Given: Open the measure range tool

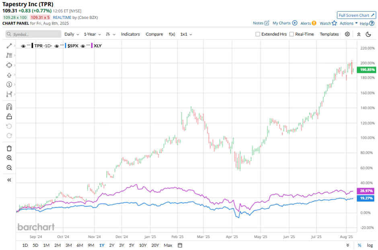Looking at the screenshot, I should click(x=9, y=94).
